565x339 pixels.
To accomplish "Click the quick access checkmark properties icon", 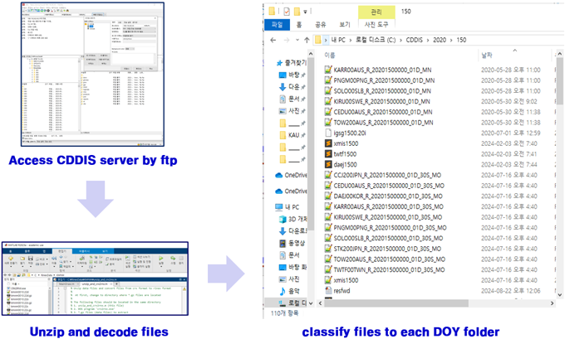I will (x=287, y=11).
